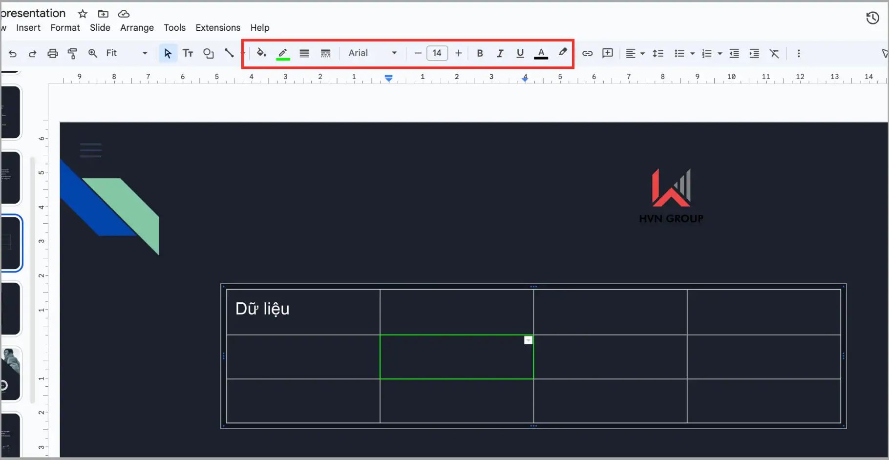Open version history clock icon
The height and width of the screenshot is (460, 889).
tap(872, 18)
